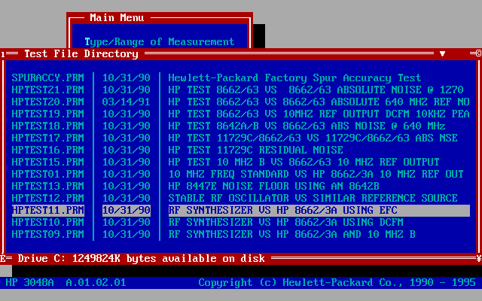
Task: Click the date 10/31/90 for SPURACCY.PRM
Action: 127,78
